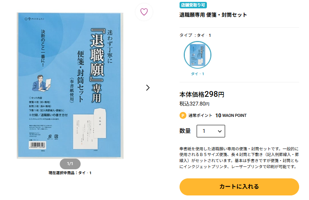The height and width of the screenshot is (200, 309).
Task: Click the 税込327.80円 tax-included price
Action: [x=194, y=104]
